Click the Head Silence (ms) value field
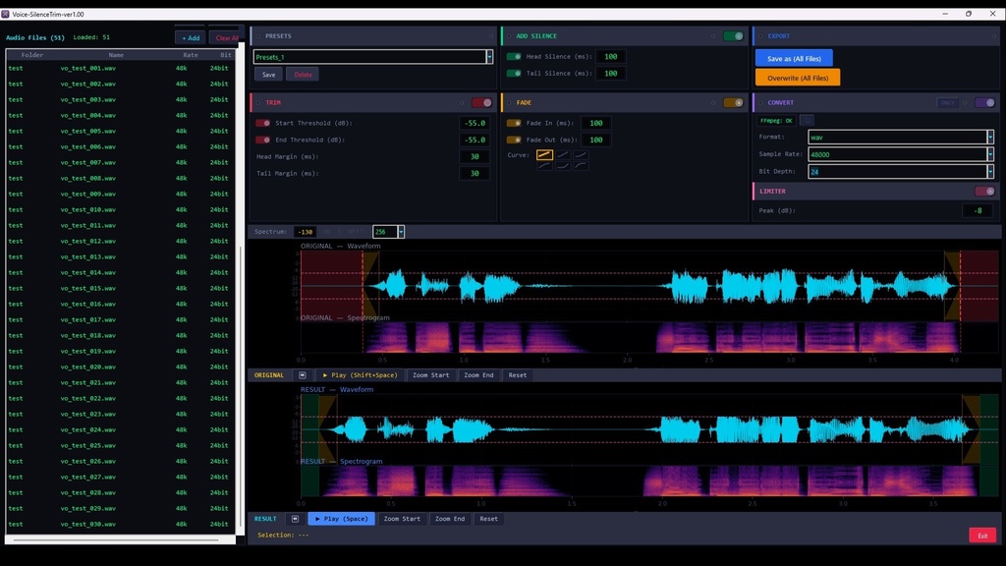1006x566 pixels. click(611, 56)
